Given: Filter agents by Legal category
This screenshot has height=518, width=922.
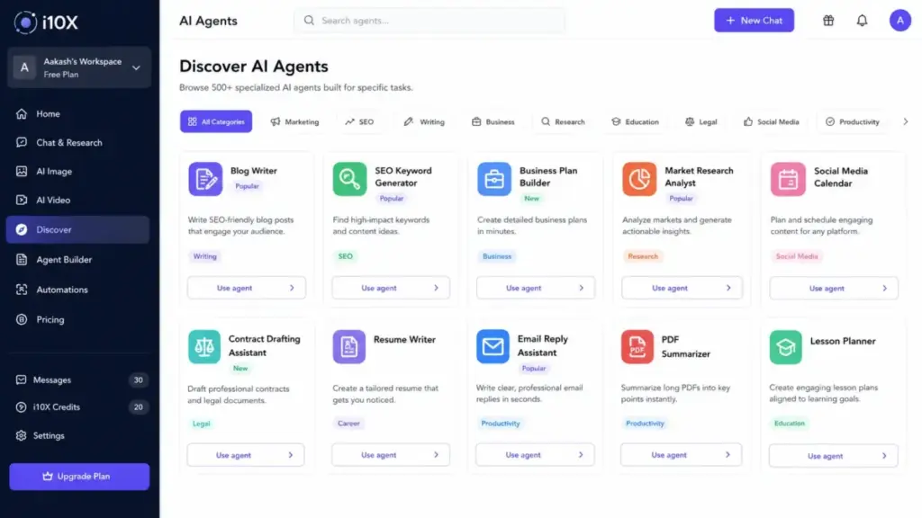Looking at the screenshot, I should tap(701, 121).
